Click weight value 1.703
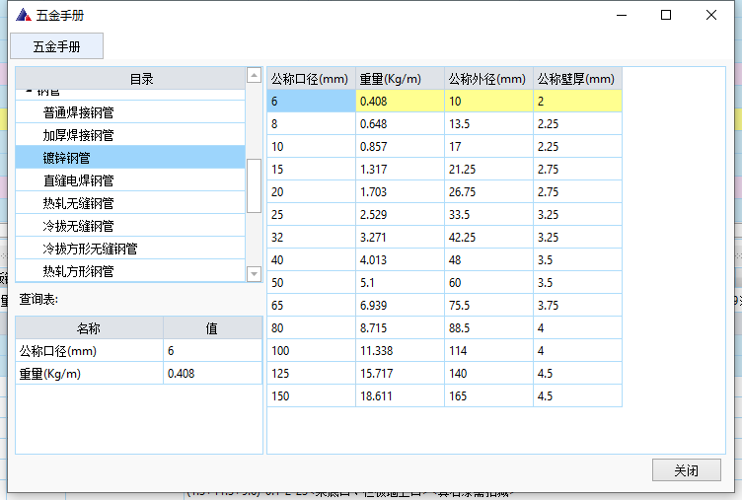The width and height of the screenshot is (742, 500). tap(400, 192)
